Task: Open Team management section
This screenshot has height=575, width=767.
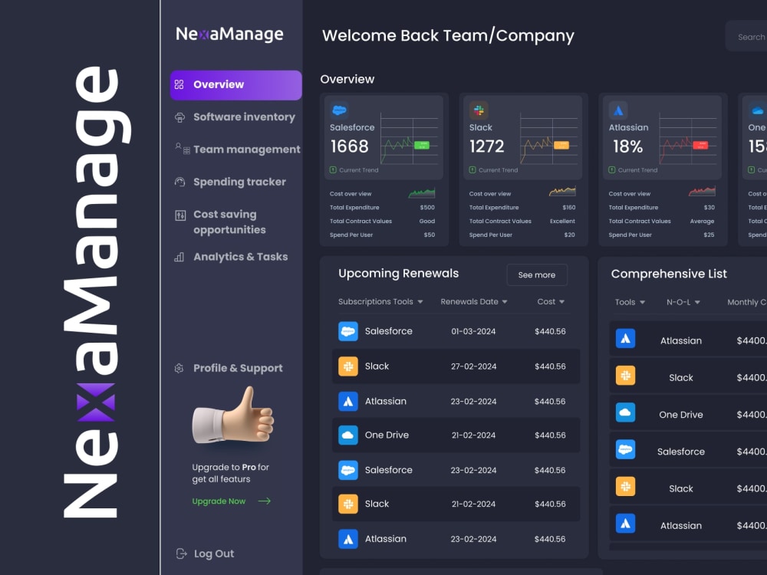Action: pos(246,149)
